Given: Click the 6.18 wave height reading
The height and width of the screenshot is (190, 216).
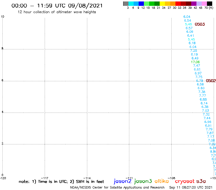Looking at the screenshot, I should (192, 43).
